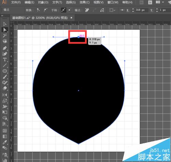Select the Pen tool

(5, 48)
